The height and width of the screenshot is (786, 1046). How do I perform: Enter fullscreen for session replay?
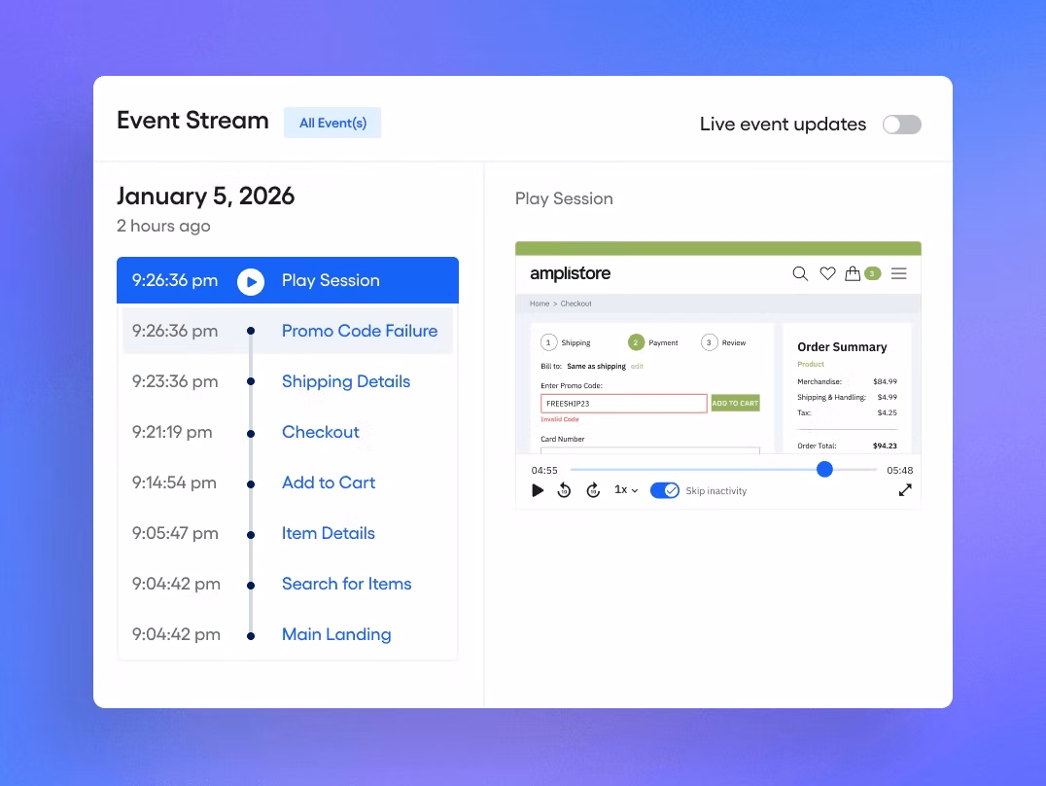tap(905, 490)
